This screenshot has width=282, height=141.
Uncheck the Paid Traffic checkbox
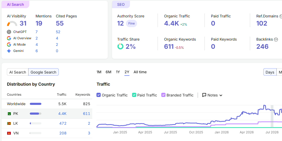(134, 95)
